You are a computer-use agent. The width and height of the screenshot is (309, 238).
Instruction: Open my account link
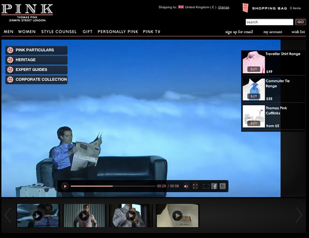(273, 32)
